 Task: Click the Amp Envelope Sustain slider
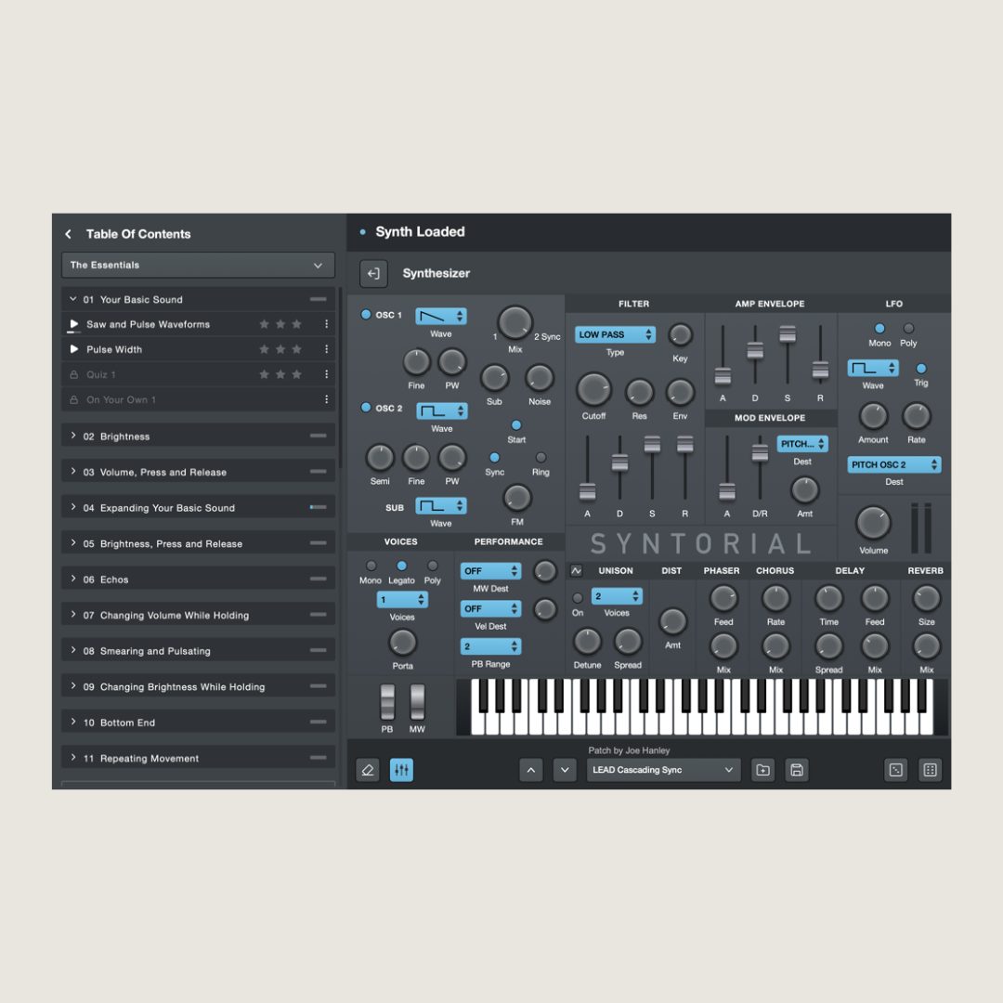[788, 334]
